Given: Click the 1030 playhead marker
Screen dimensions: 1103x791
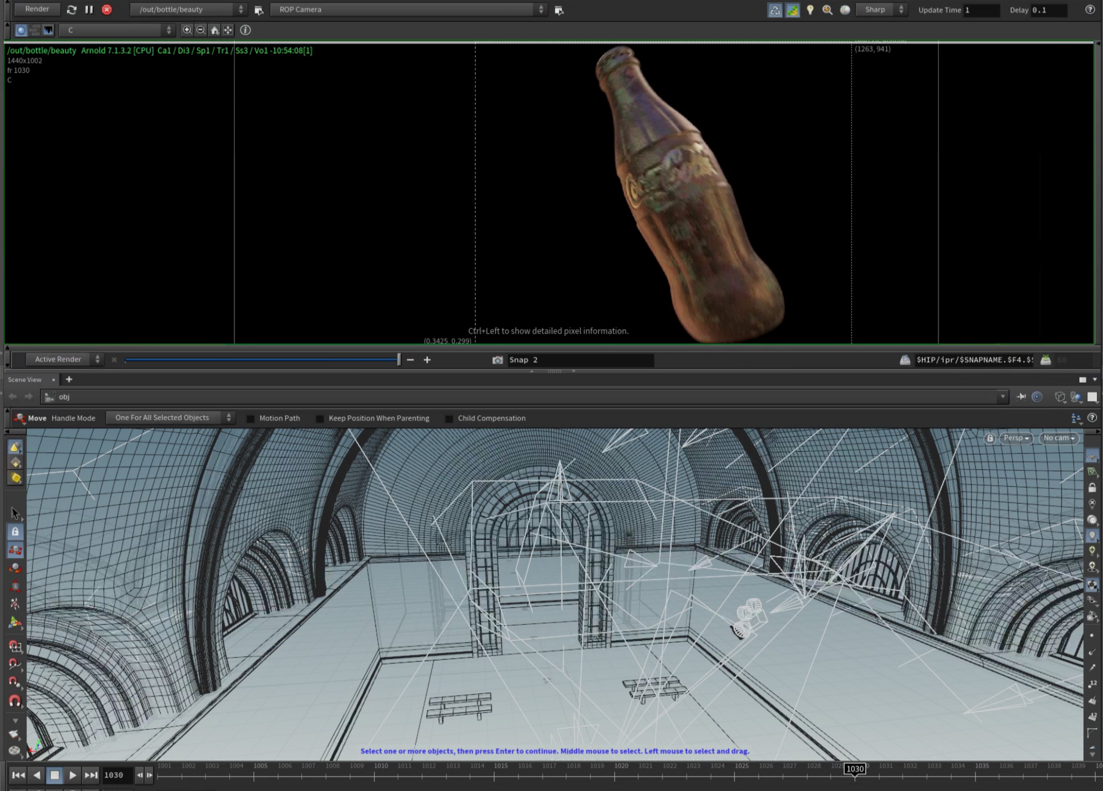Looking at the screenshot, I should tap(854, 769).
